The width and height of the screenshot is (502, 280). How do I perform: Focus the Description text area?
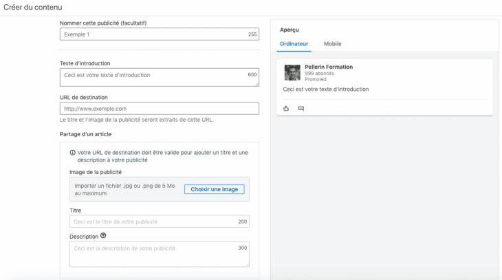[155, 254]
